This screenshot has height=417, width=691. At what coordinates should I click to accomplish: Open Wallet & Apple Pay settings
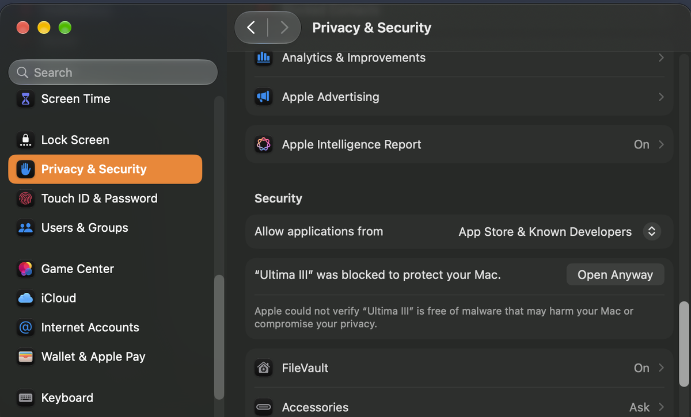105,357
